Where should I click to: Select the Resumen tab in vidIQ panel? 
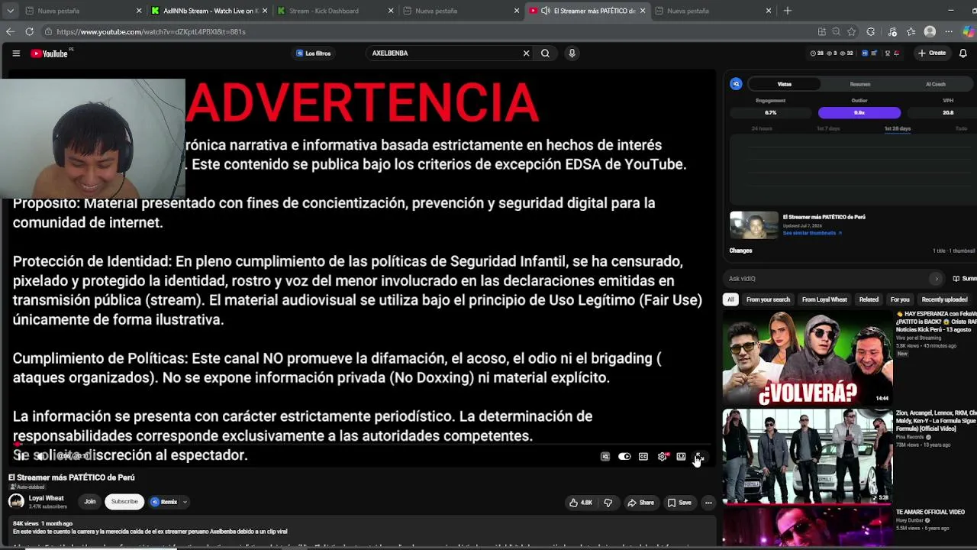click(860, 84)
